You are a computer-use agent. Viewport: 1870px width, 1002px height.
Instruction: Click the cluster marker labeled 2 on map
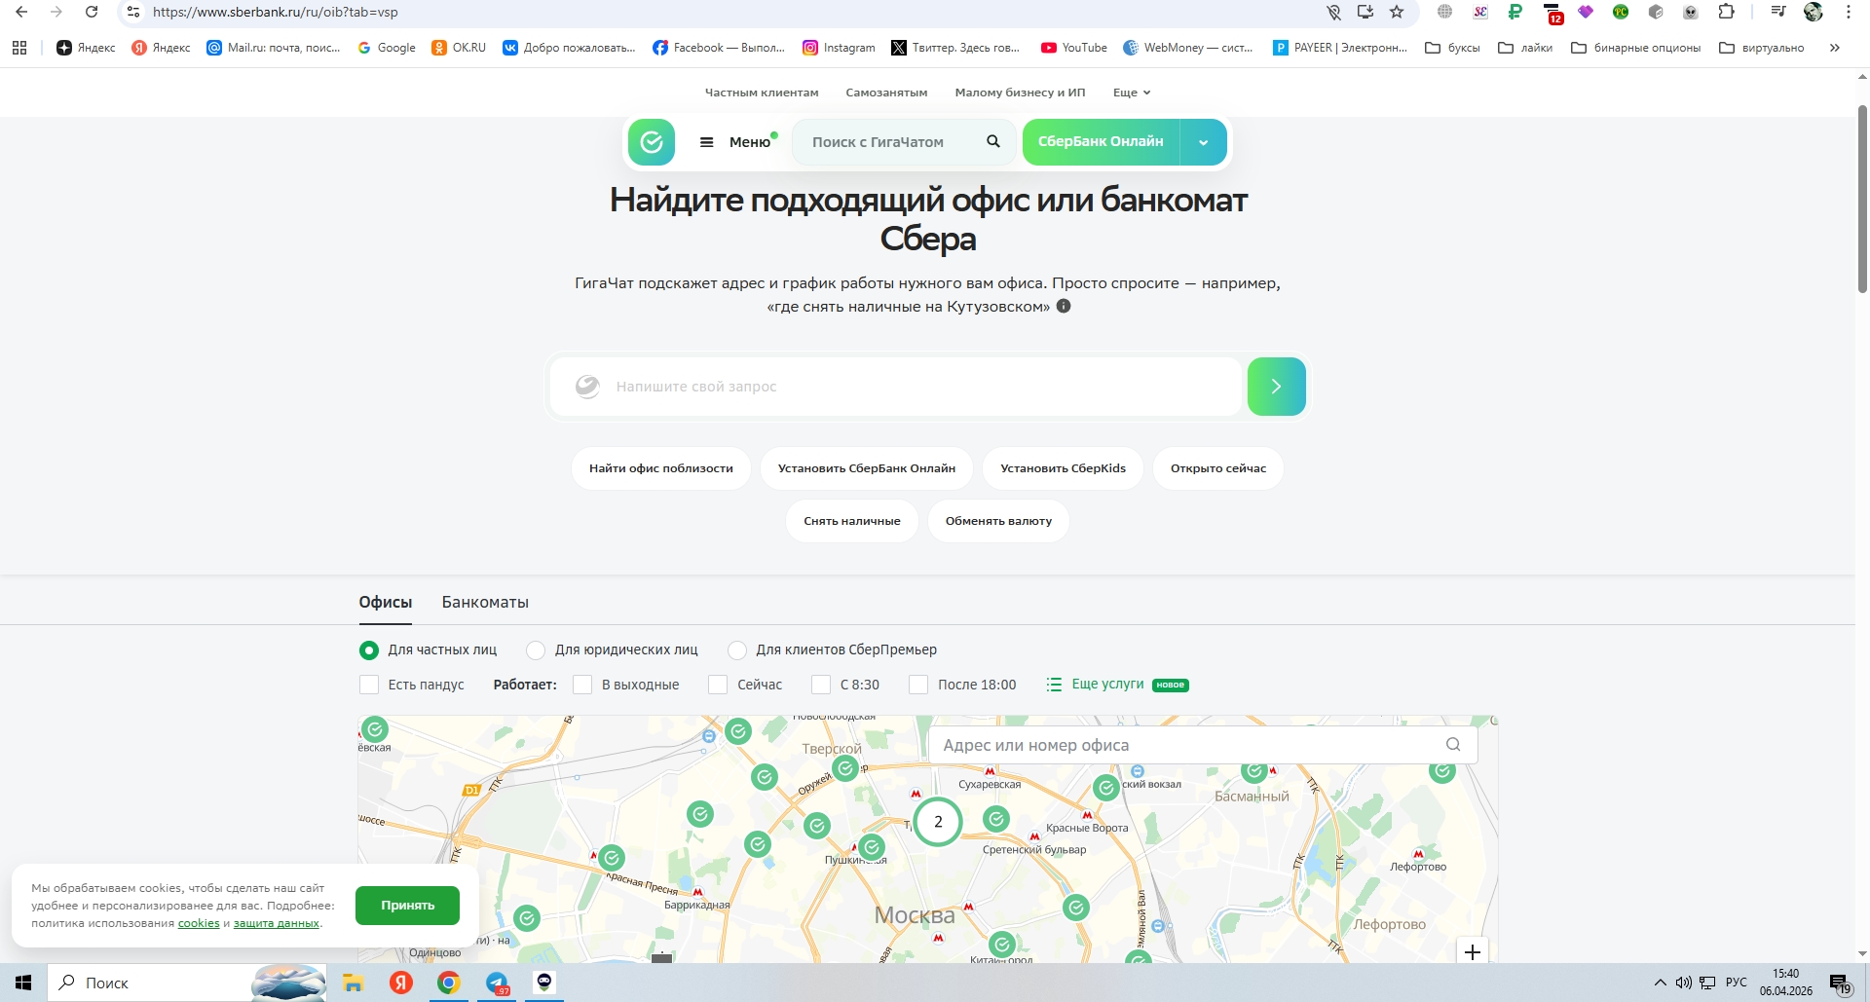[938, 822]
